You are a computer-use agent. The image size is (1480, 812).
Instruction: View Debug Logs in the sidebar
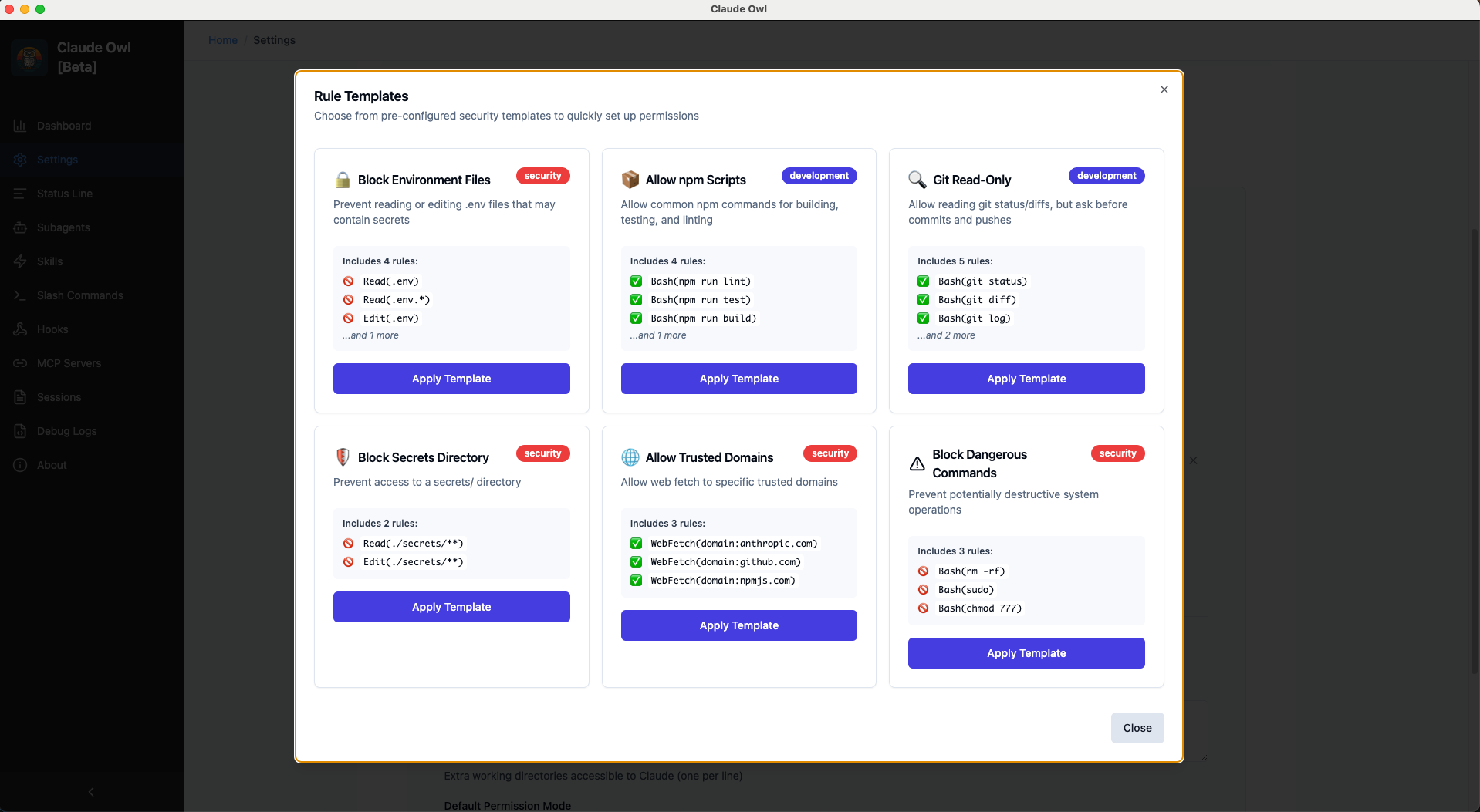point(66,431)
